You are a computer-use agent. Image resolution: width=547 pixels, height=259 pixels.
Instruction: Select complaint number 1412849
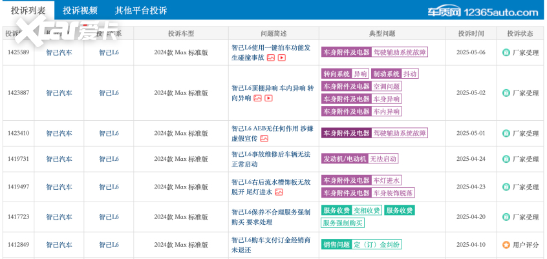point(19,245)
